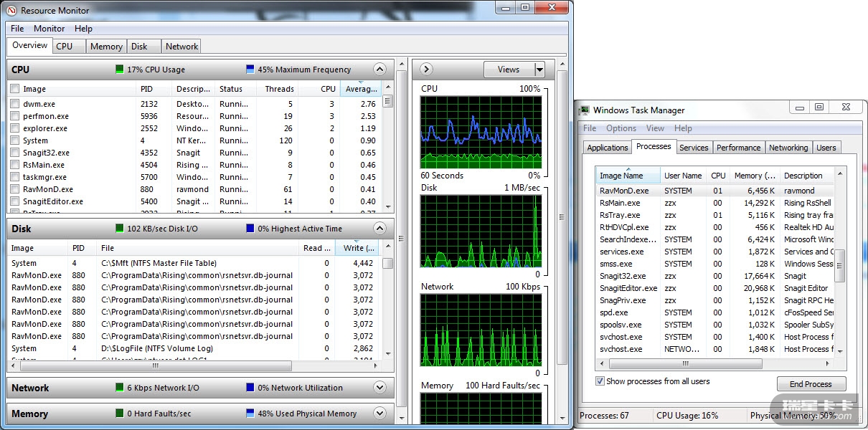
Task: Select SnagitEditor.exe row in Task Manager
Action: point(714,288)
